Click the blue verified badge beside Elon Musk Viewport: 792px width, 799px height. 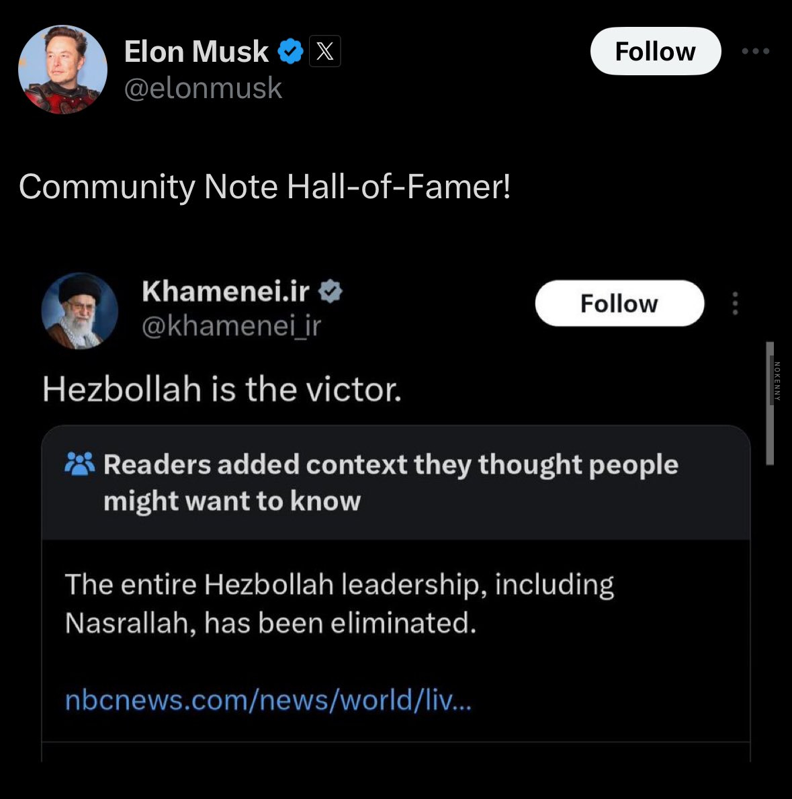tap(290, 52)
